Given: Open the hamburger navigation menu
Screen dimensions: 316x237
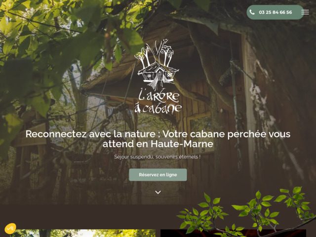Looking at the screenshot, I should tap(305, 12).
